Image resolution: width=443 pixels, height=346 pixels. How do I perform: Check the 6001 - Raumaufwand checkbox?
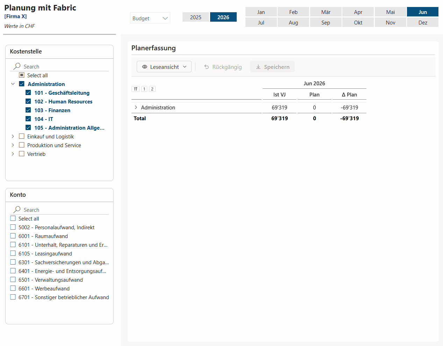click(x=13, y=236)
